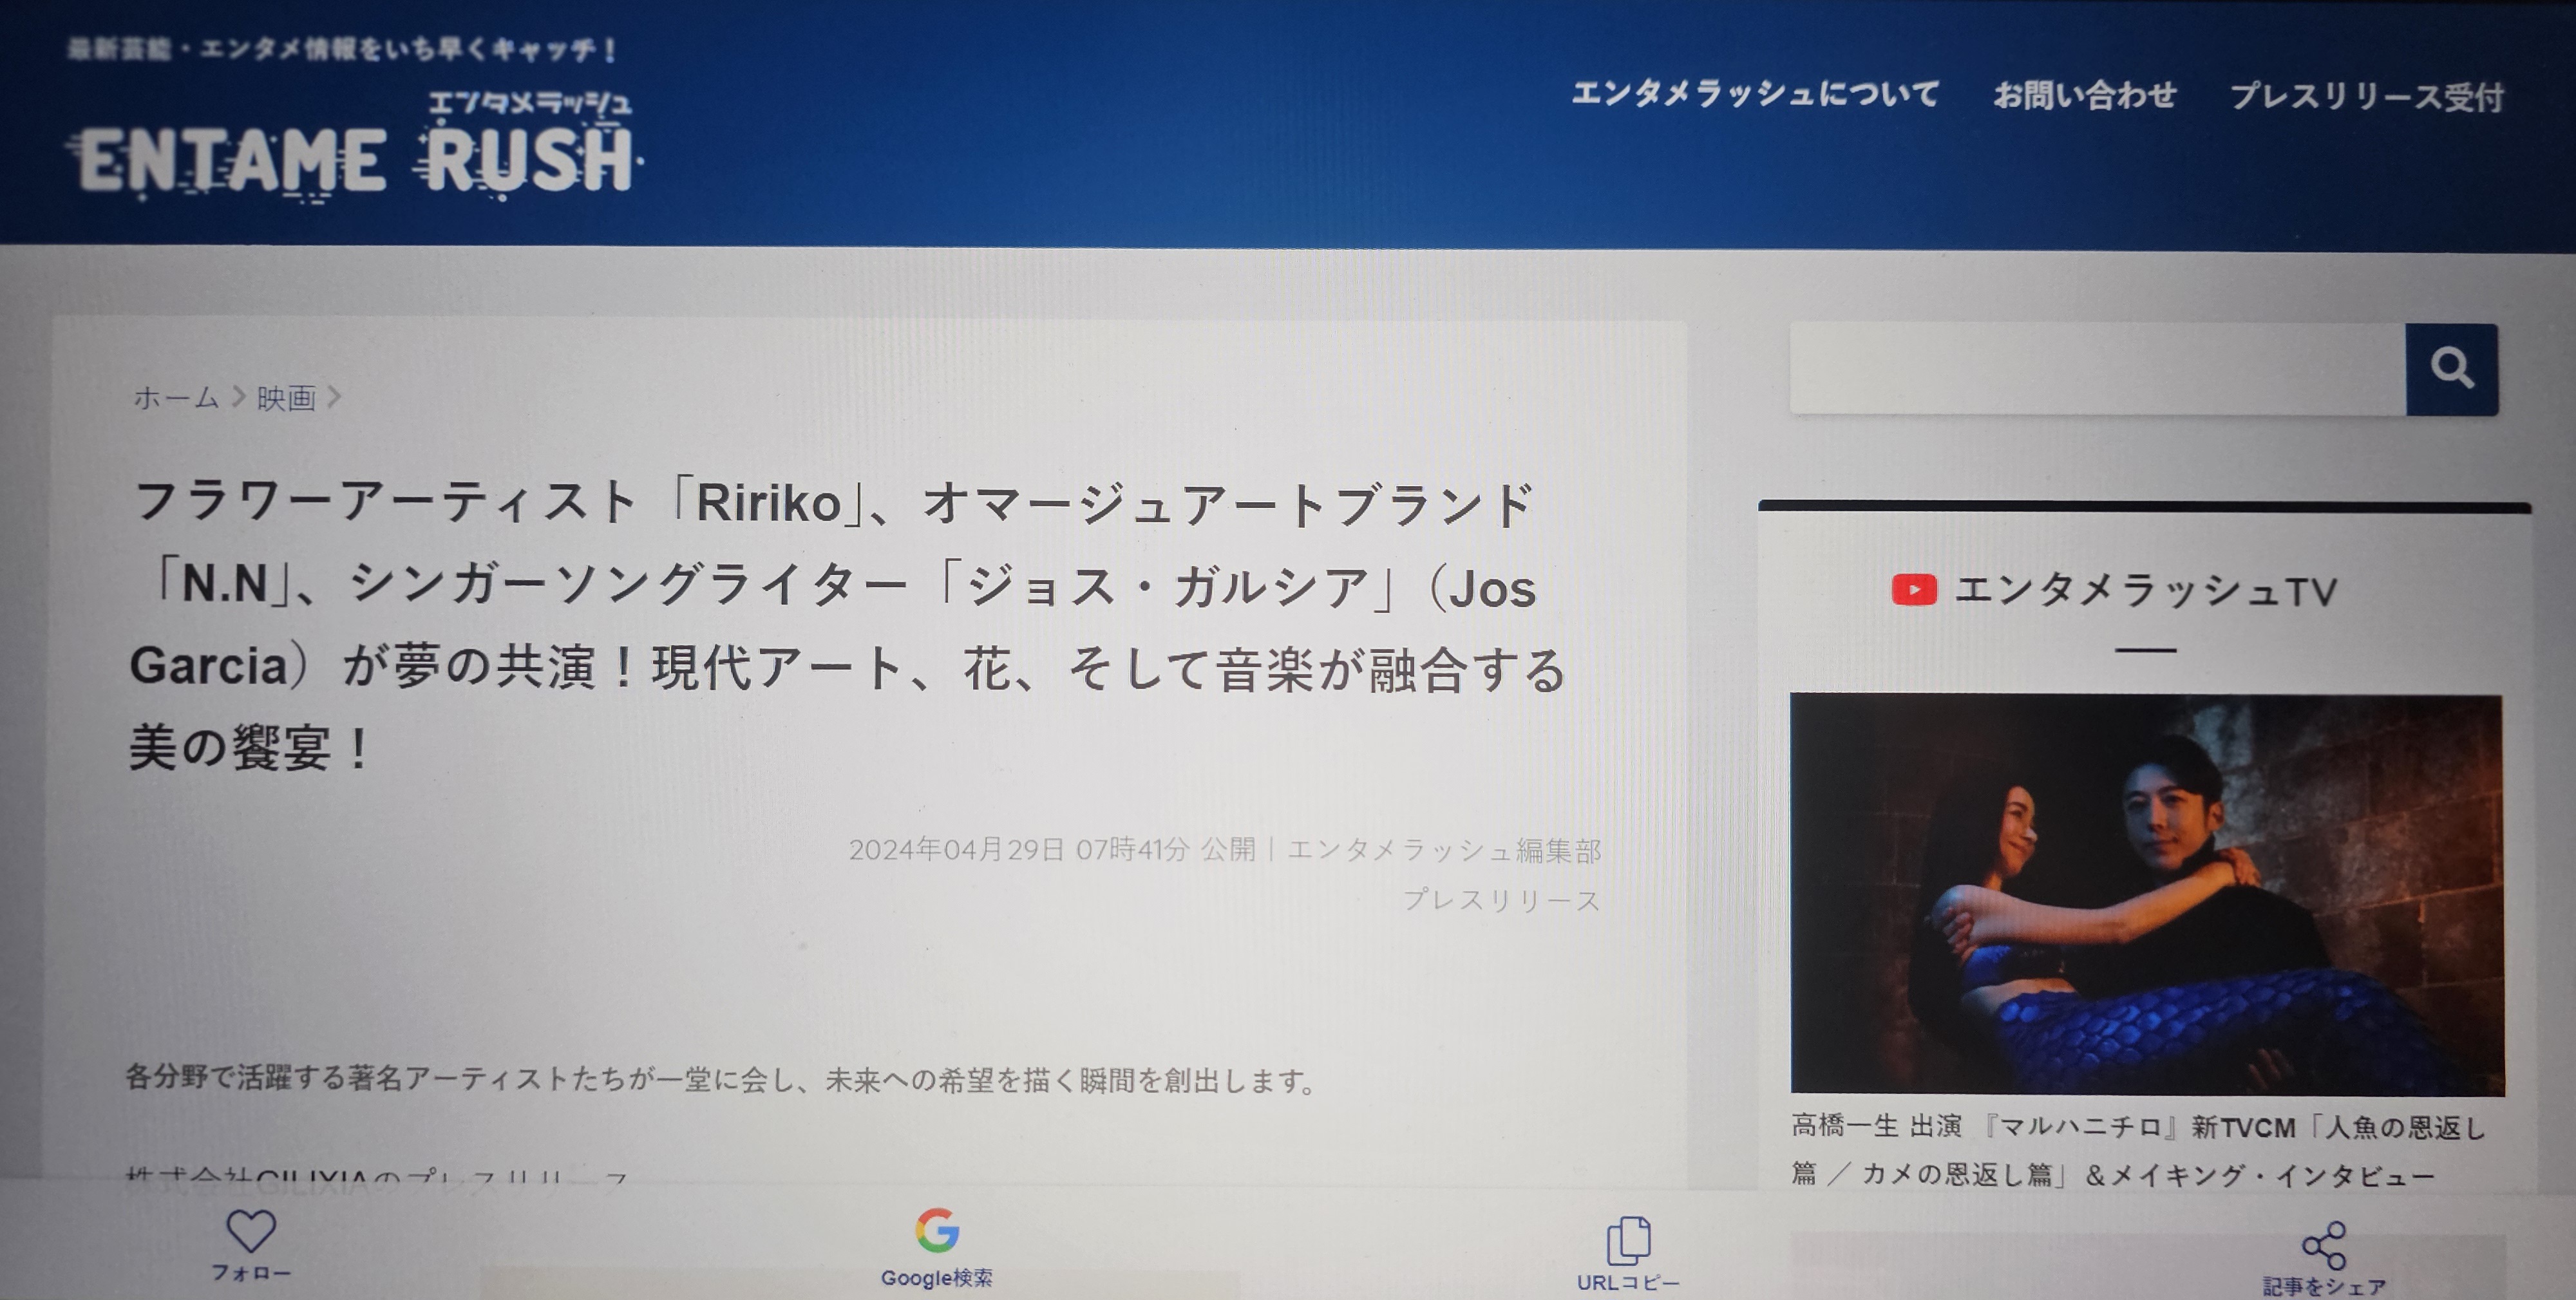Click the heart follow icon

click(250, 1230)
